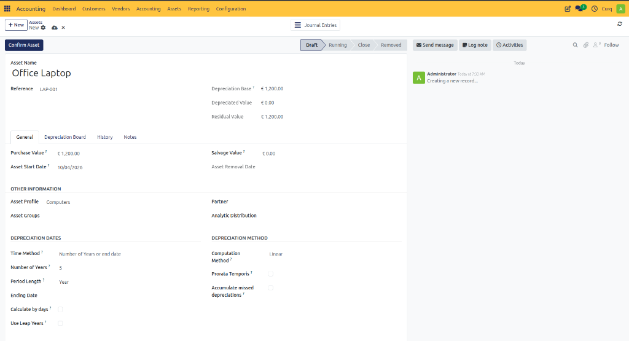Select the Draft stage in status bar
Image resolution: width=629 pixels, height=341 pixels.
311,45
